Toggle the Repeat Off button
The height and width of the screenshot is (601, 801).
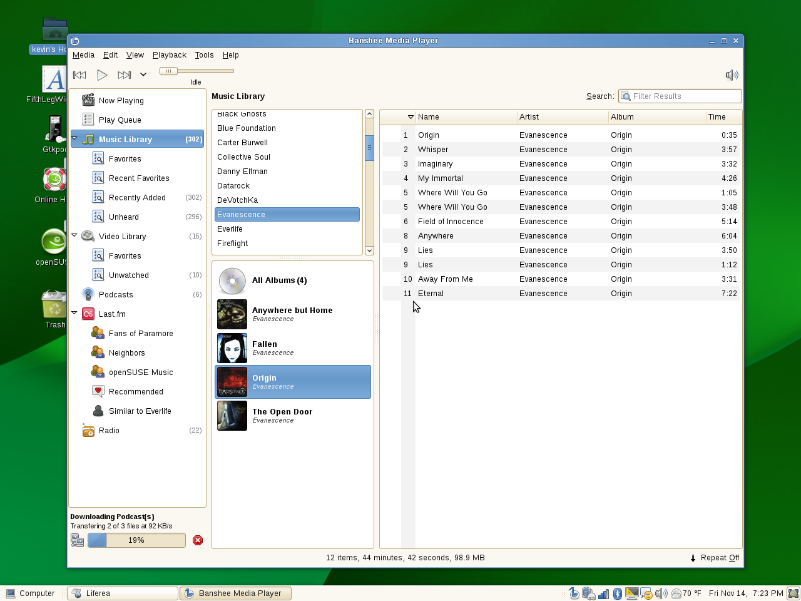715,558
